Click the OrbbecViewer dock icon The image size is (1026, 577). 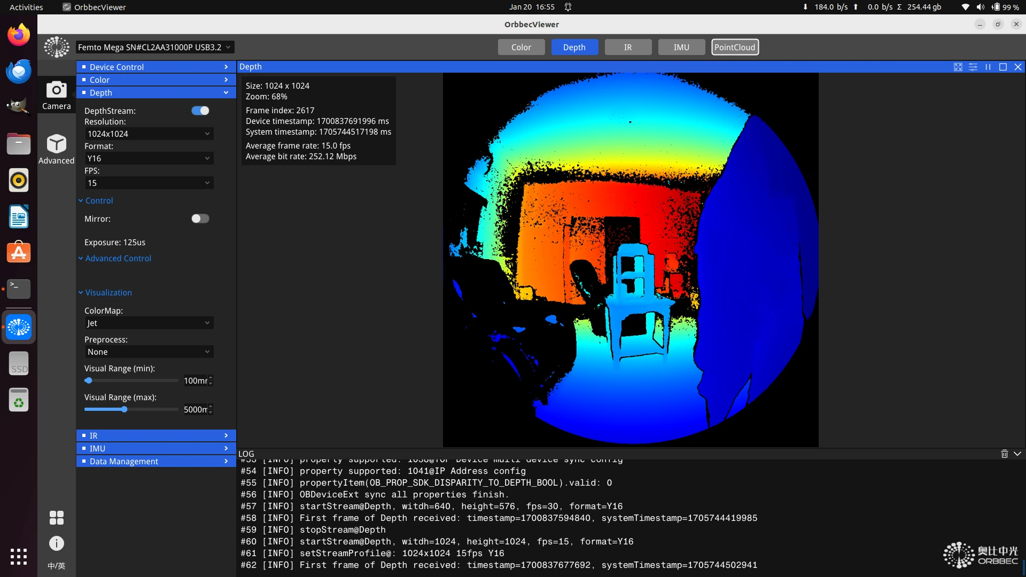pos(19,327)
